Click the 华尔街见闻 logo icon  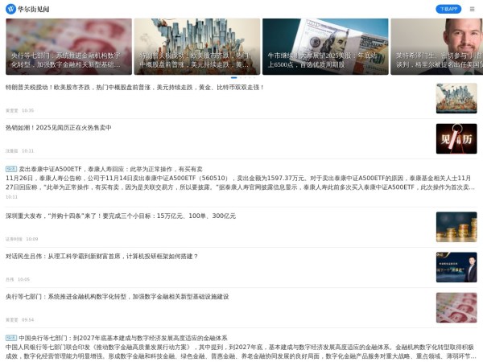tap(10, 9)
